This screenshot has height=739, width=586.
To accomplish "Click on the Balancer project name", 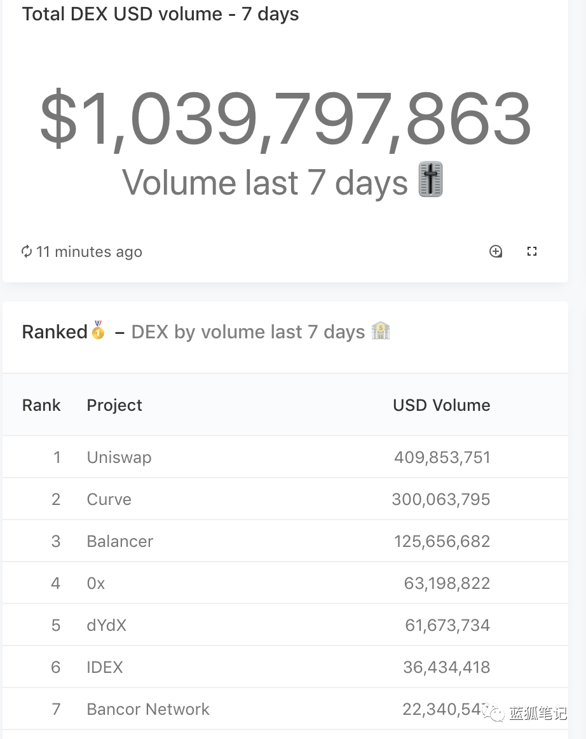I will coord(120,541).
